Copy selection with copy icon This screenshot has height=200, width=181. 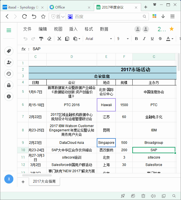[x=67, y=39]
